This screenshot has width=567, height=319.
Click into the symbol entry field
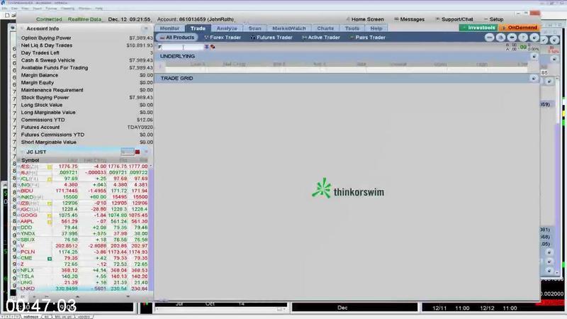(181, 47)
